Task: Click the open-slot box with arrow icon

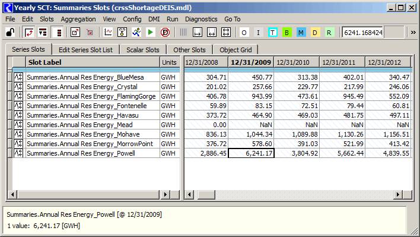Action: click(75, 33)
